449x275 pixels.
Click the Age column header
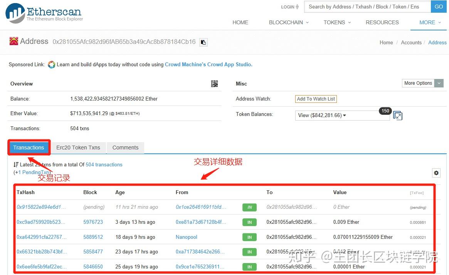coord(120,192)
